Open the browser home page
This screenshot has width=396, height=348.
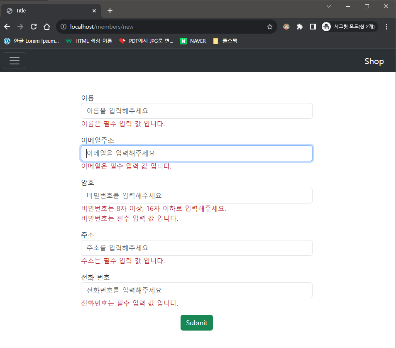pos(47,27)
